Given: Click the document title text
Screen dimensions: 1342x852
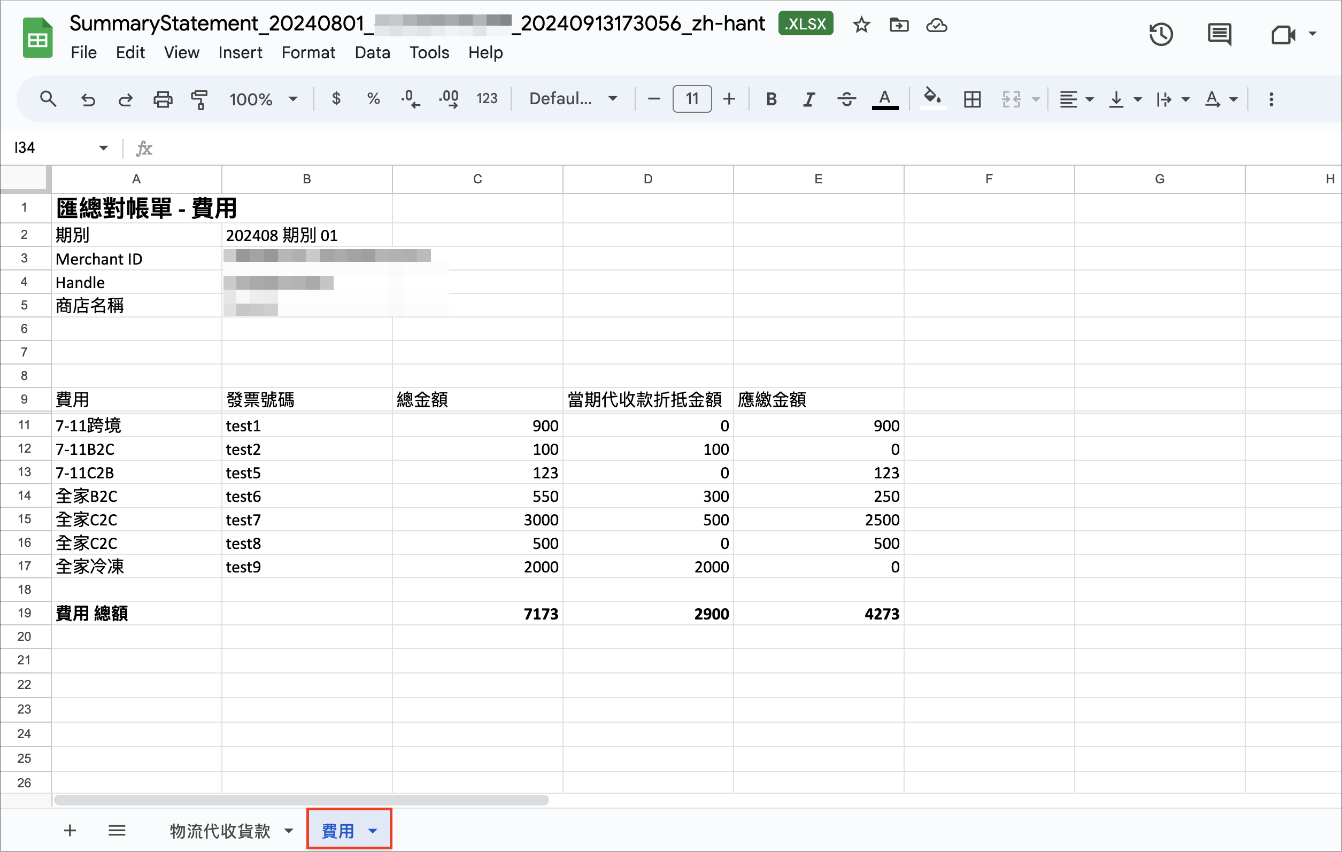Looking at the screenshot, I should coord(417,24).
